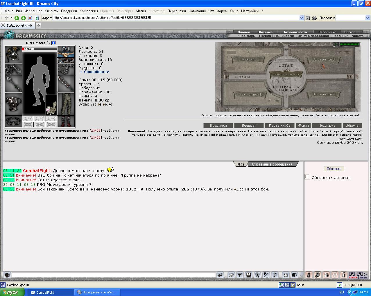This screenshot has height=296, width=371.
Task: Send chat message with enter arrow icon
Action: point(220,275)
